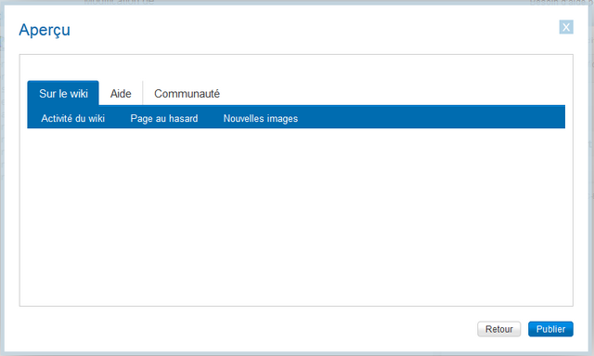Close the Aperçu dialog with the X icon
This screenshot has height=356, width=594.
coord(566,27)
